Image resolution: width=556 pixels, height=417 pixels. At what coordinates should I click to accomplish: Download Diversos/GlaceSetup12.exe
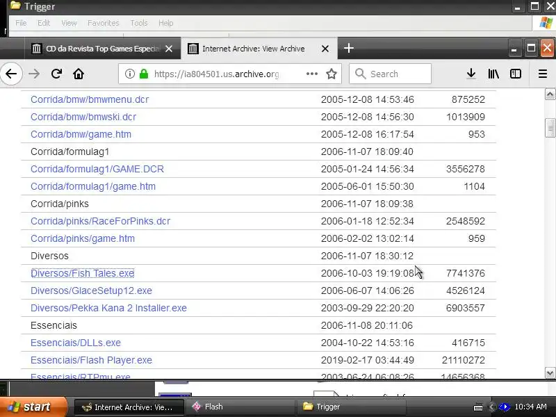click(91, 291)
